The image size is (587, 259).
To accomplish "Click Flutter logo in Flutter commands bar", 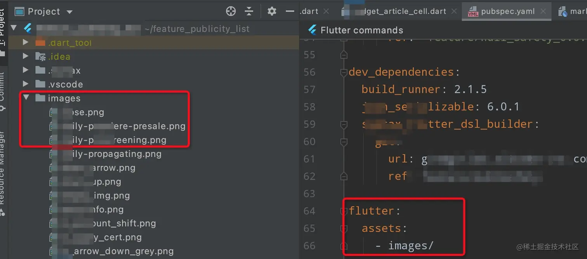I will point(312,30).
